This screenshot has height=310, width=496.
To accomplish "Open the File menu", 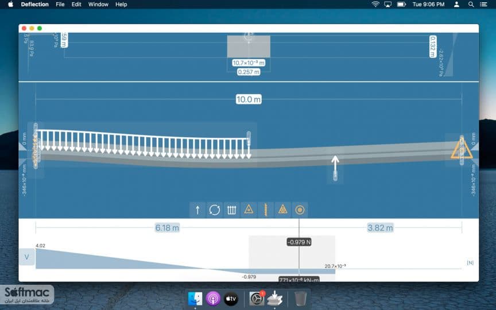I will (x=60, y=5).
